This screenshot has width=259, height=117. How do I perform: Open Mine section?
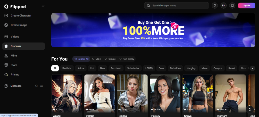[24, 56]
